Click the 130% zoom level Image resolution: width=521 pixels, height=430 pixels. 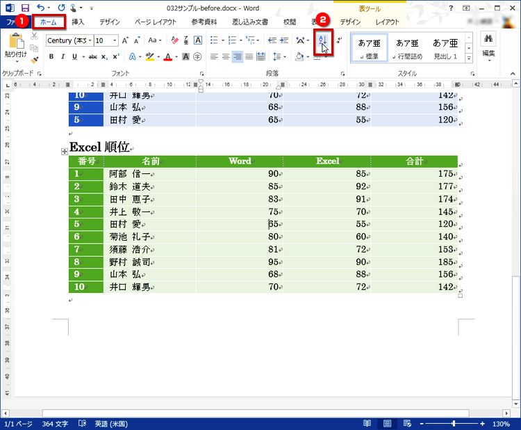tap(501, 424)
